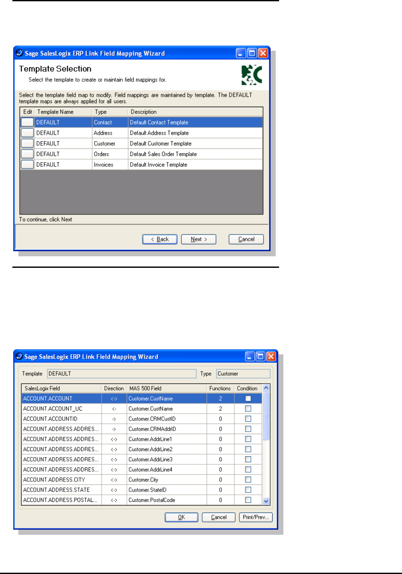The height and width of the screenshot is (574, 402).
Task: Toggle Condition checkbox for Customer.CRMAddrID row
Action: (248, 429)
